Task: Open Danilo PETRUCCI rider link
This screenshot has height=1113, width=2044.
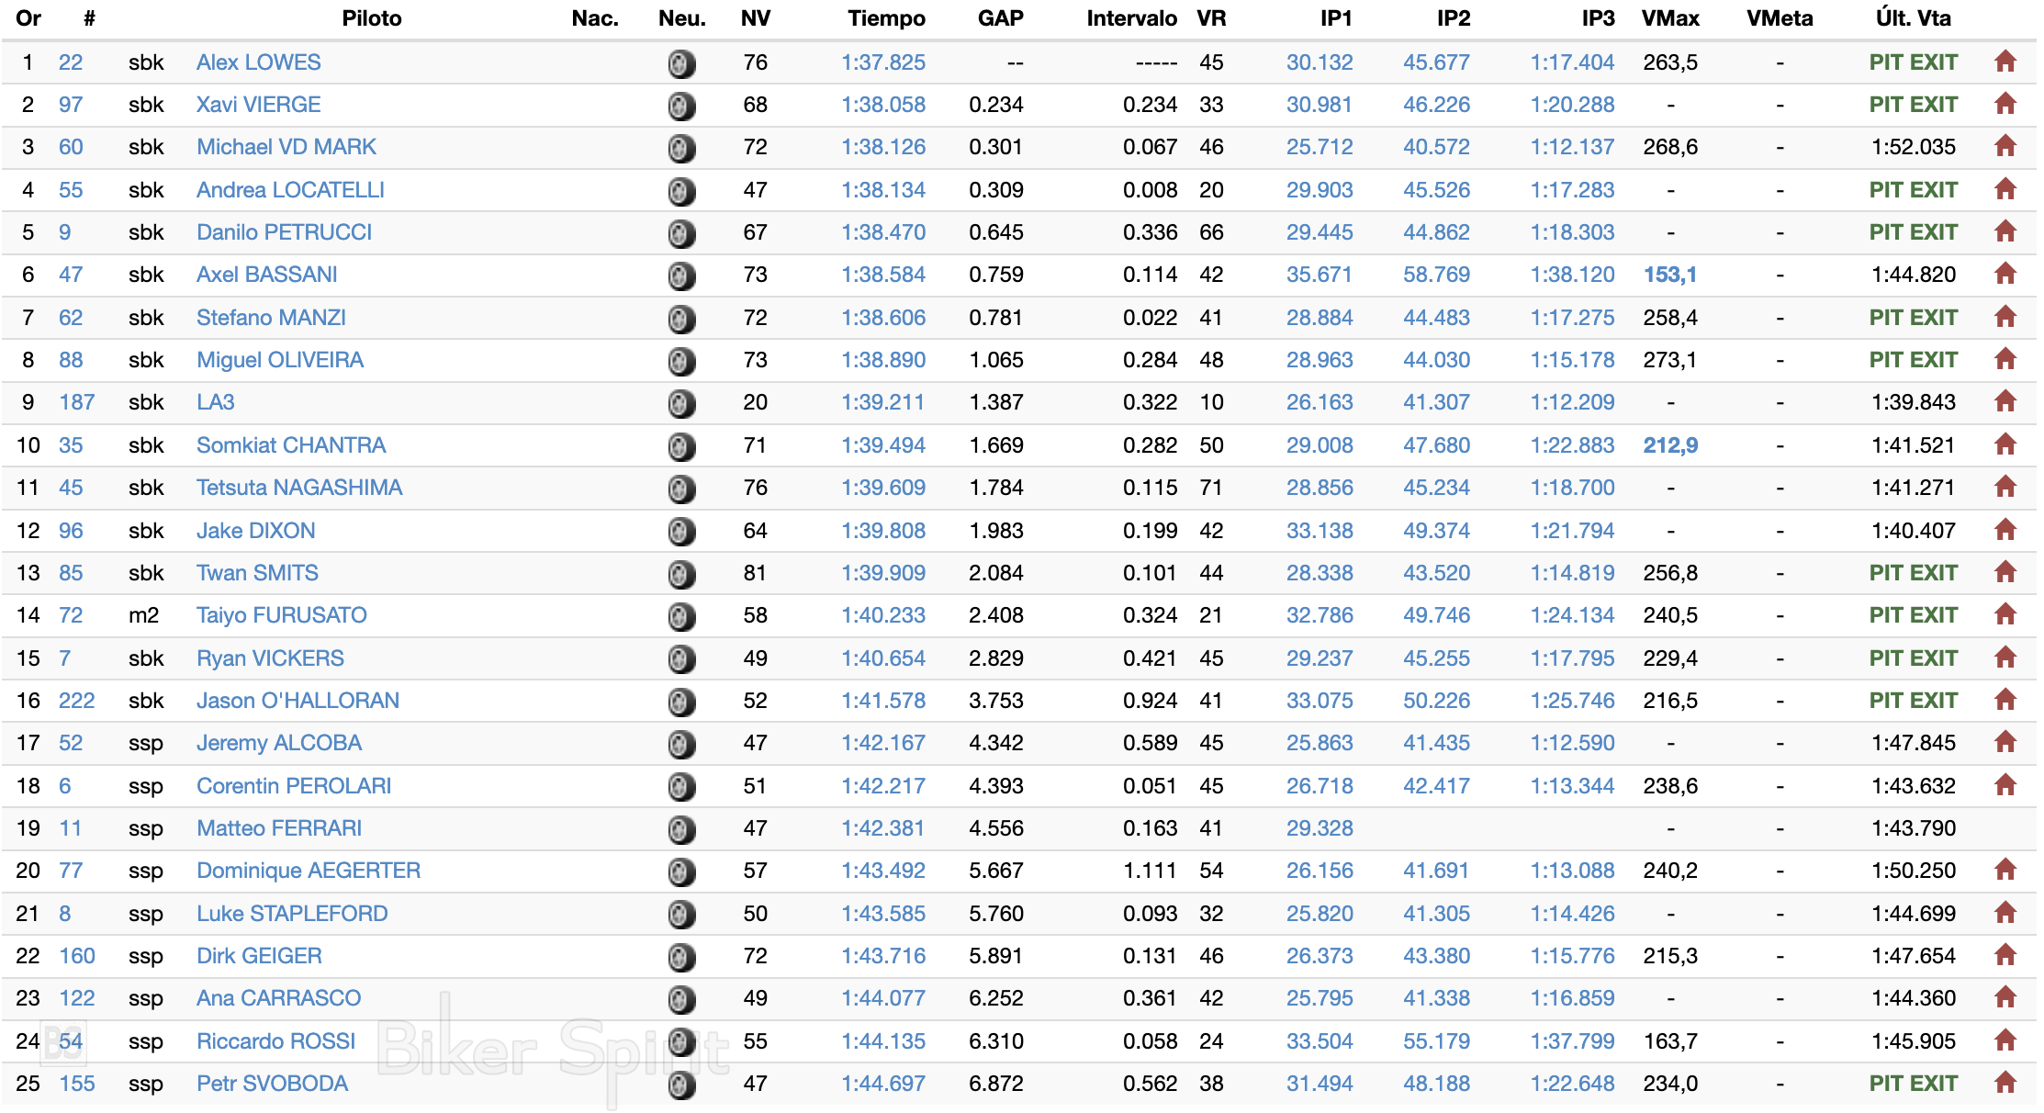Action: tap(284, 232)
